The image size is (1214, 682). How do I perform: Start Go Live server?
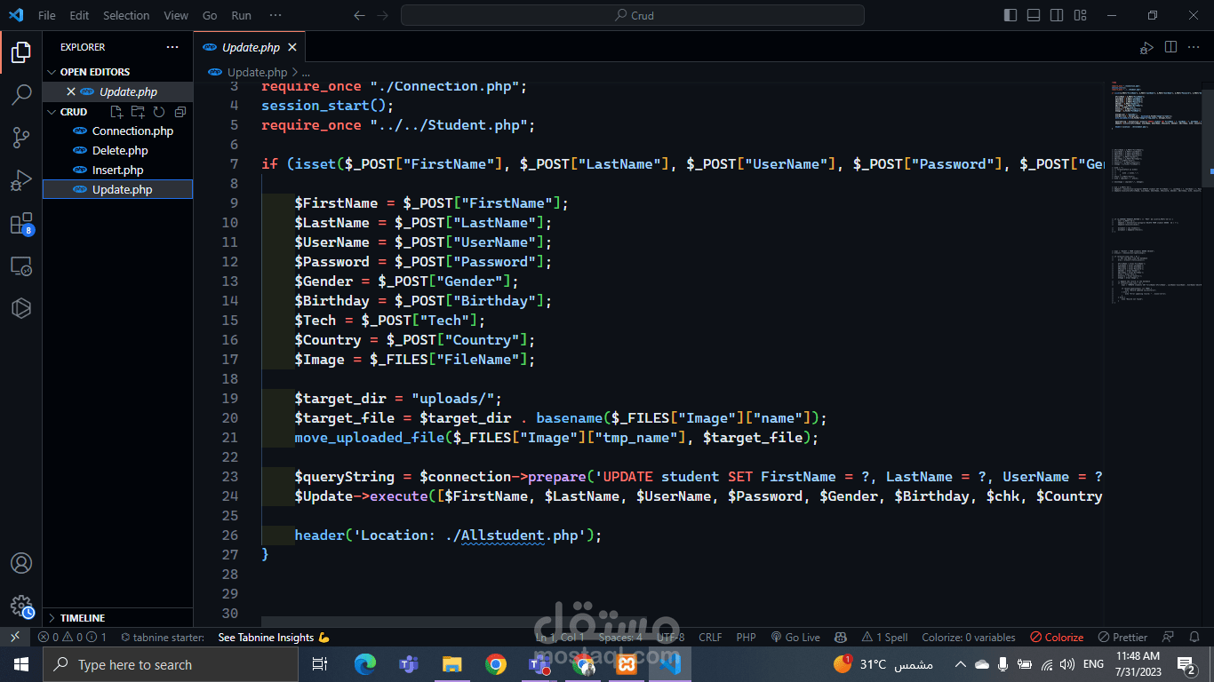795,637
